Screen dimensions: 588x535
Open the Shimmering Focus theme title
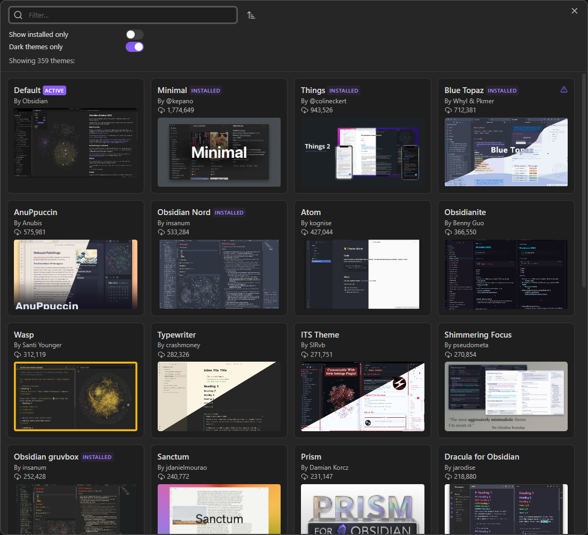tap(478, 335)
